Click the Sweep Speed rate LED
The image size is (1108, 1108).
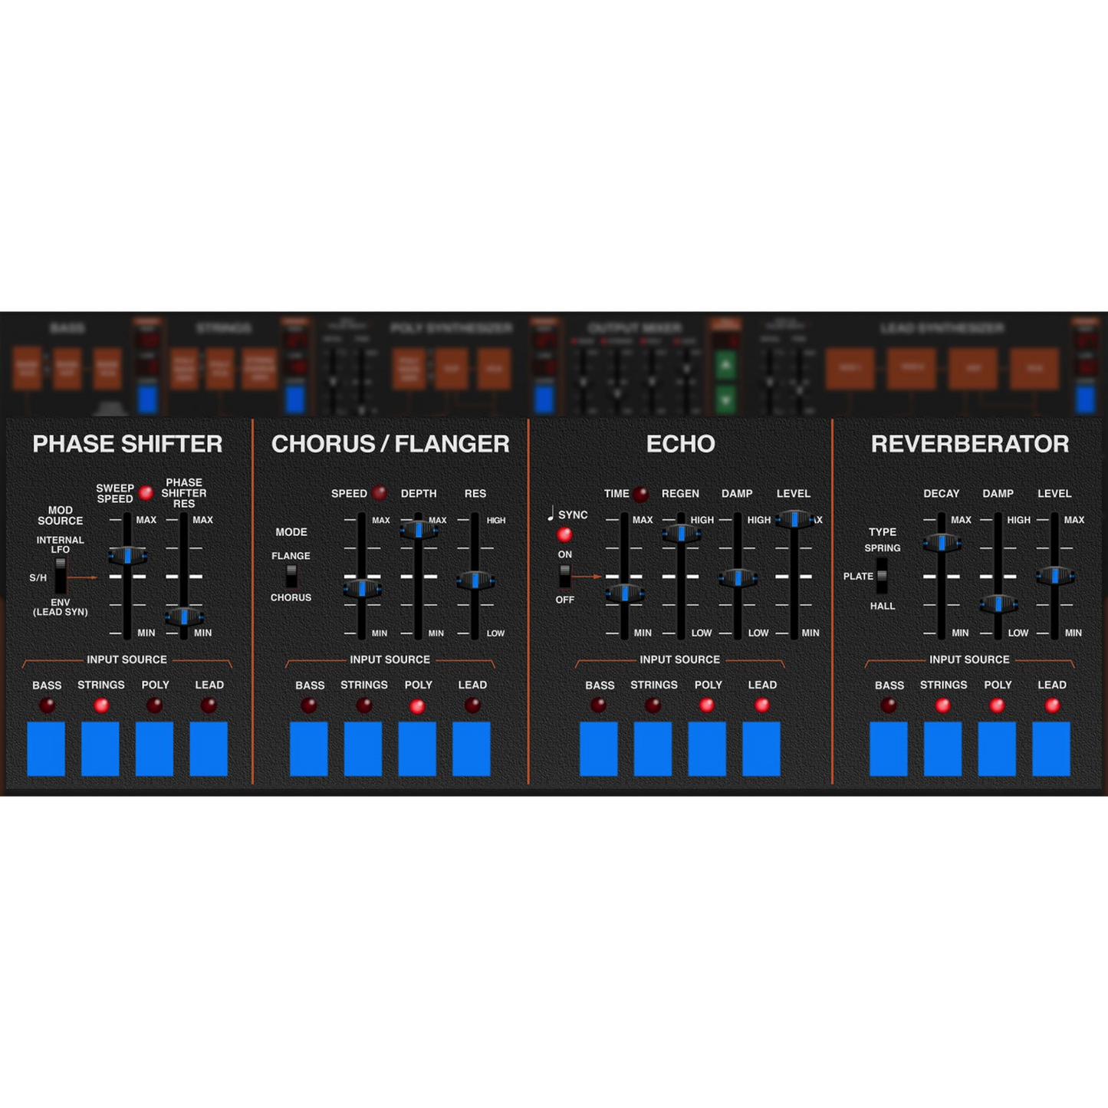point(146,493)
